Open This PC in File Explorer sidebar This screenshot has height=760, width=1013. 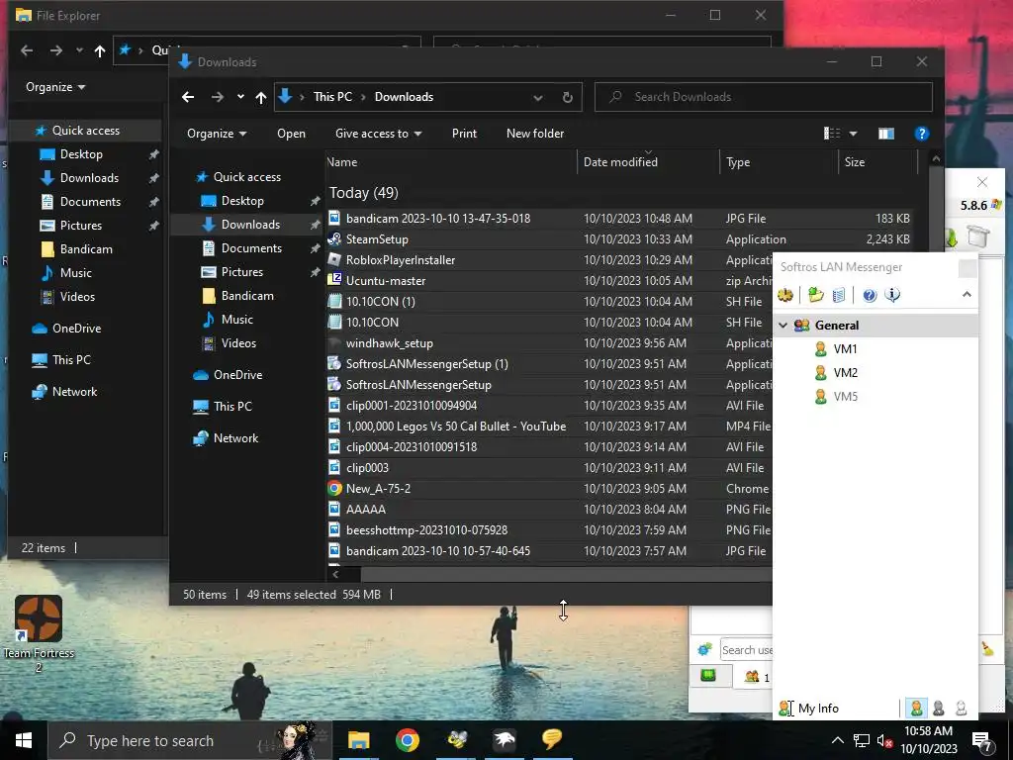click(71, 360)
